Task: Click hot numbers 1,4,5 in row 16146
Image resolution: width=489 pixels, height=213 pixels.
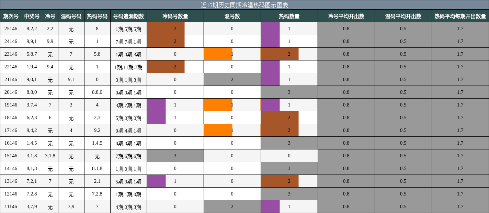Action: [x=97, y=143]
